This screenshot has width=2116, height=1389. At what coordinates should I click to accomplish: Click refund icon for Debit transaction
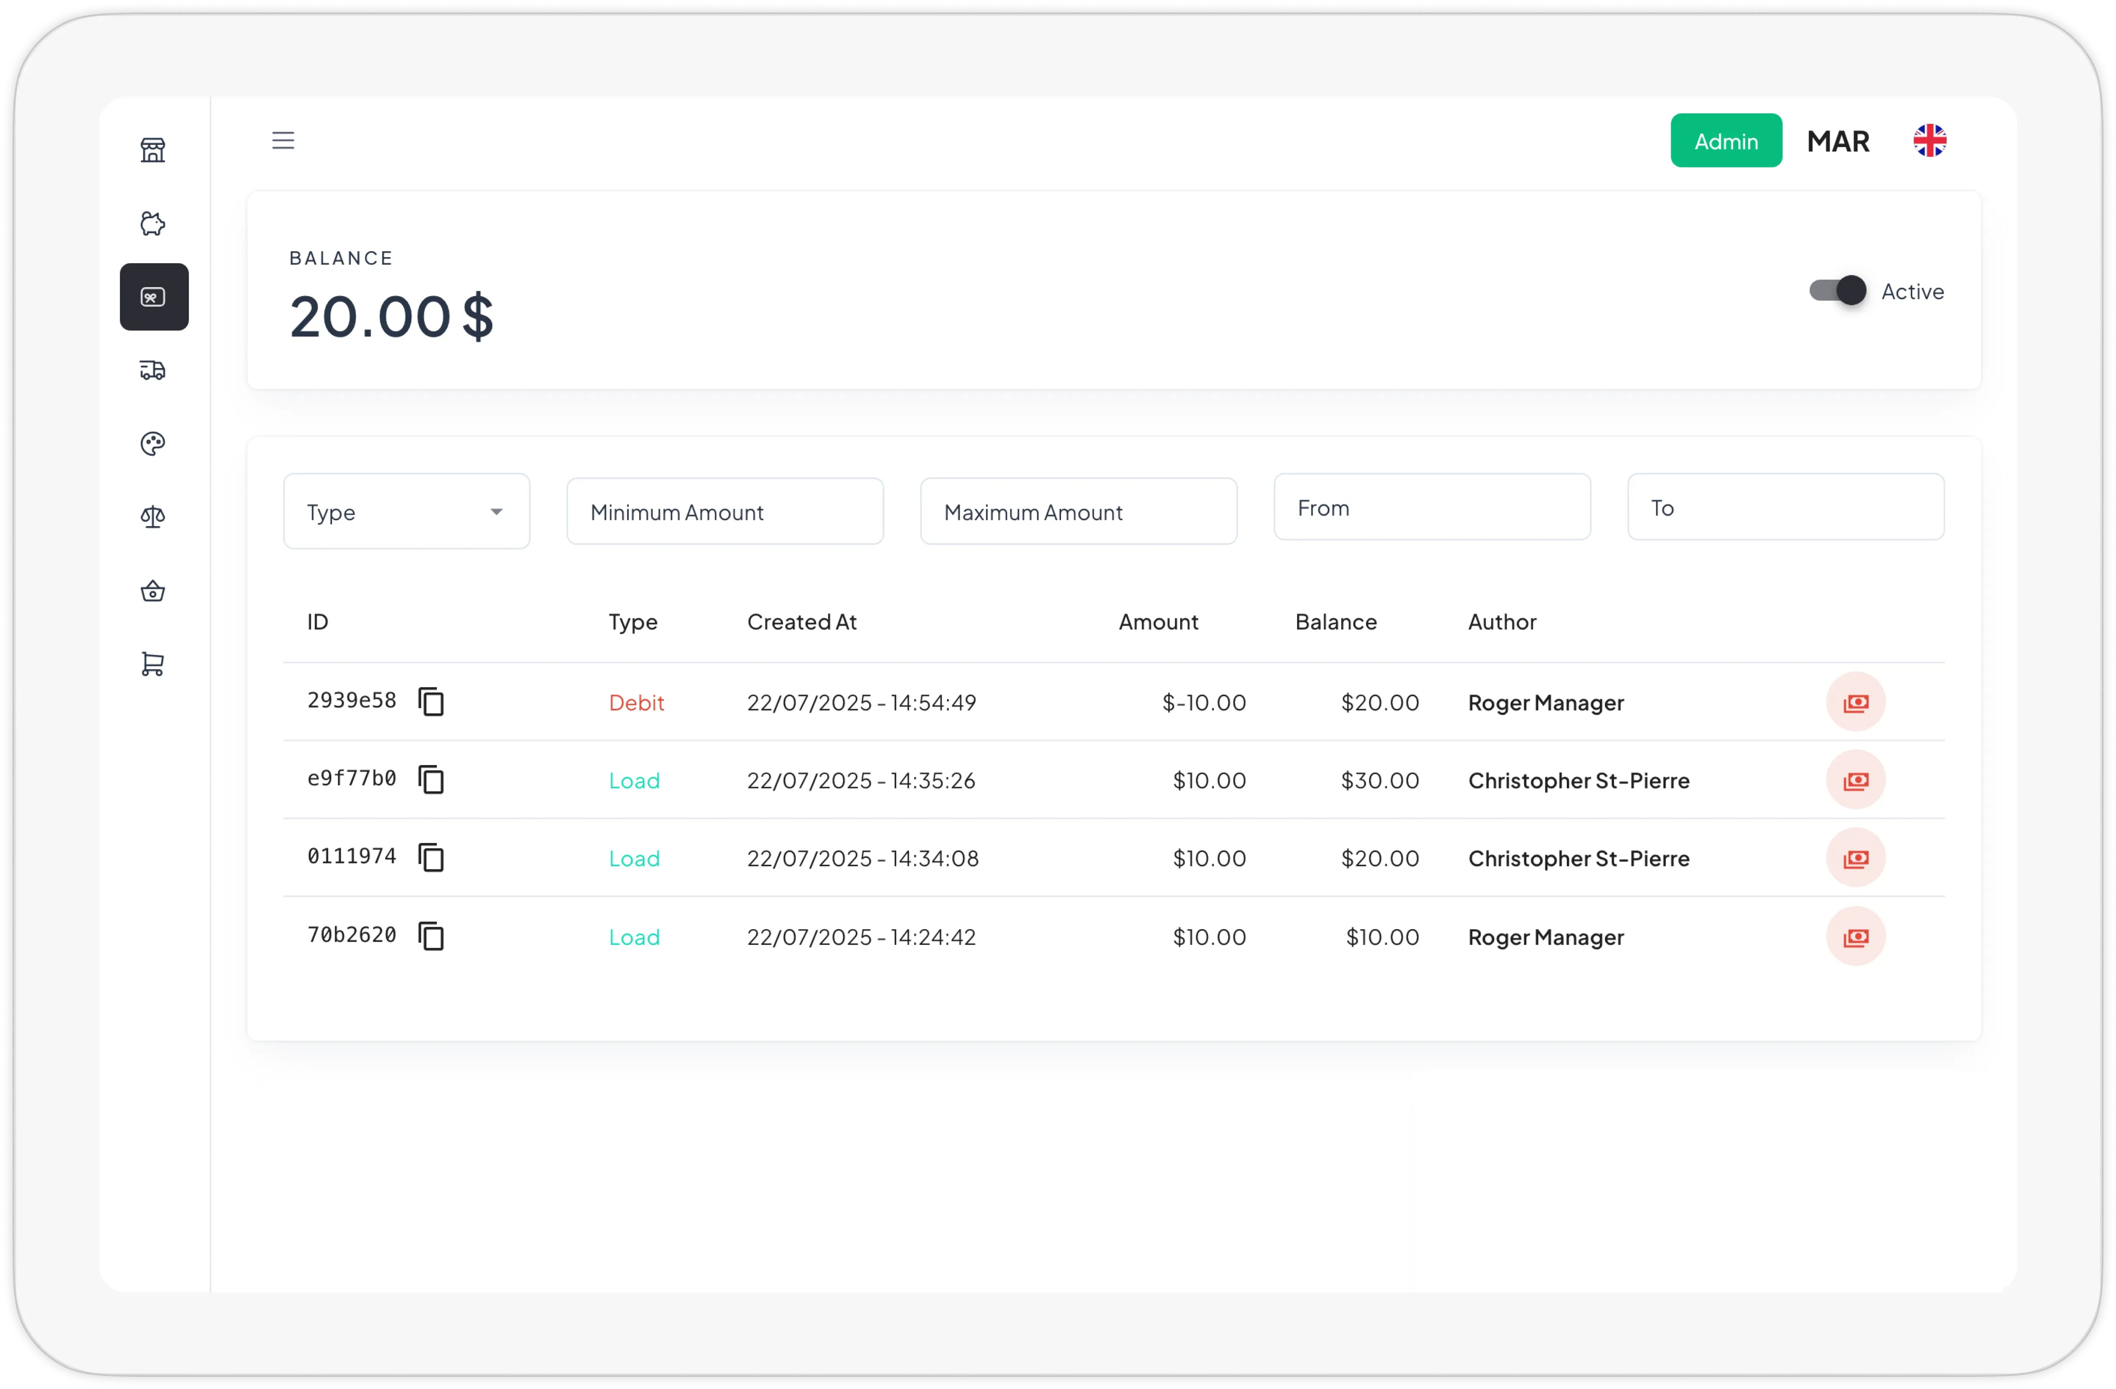coord(1855,702)
